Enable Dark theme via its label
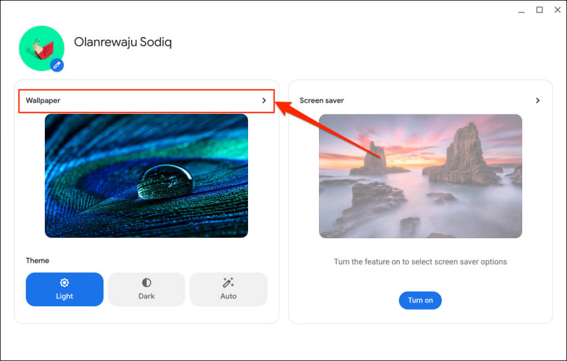Screen dimensions: 567x361 coord(146,296)
